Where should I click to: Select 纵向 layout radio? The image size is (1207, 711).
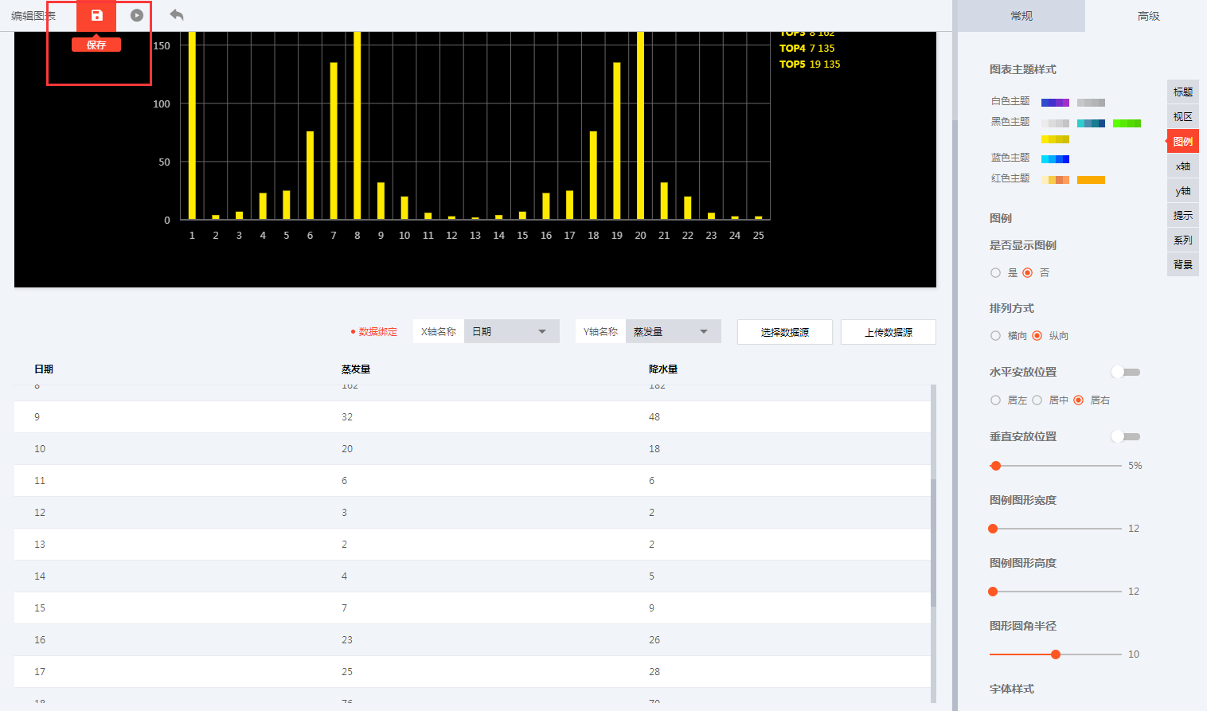[x=1037, y=336]
